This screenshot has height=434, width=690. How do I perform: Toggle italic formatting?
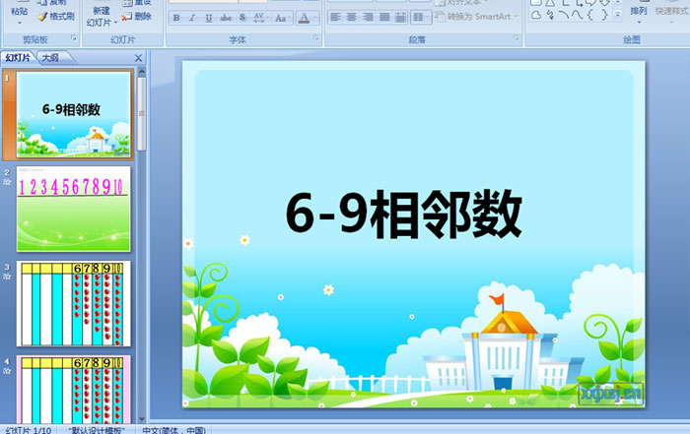(192, 18)
